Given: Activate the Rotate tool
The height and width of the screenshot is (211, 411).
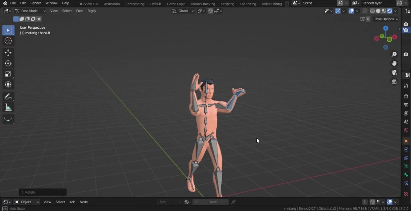Looking at the screenshot, I should [8, 63].
